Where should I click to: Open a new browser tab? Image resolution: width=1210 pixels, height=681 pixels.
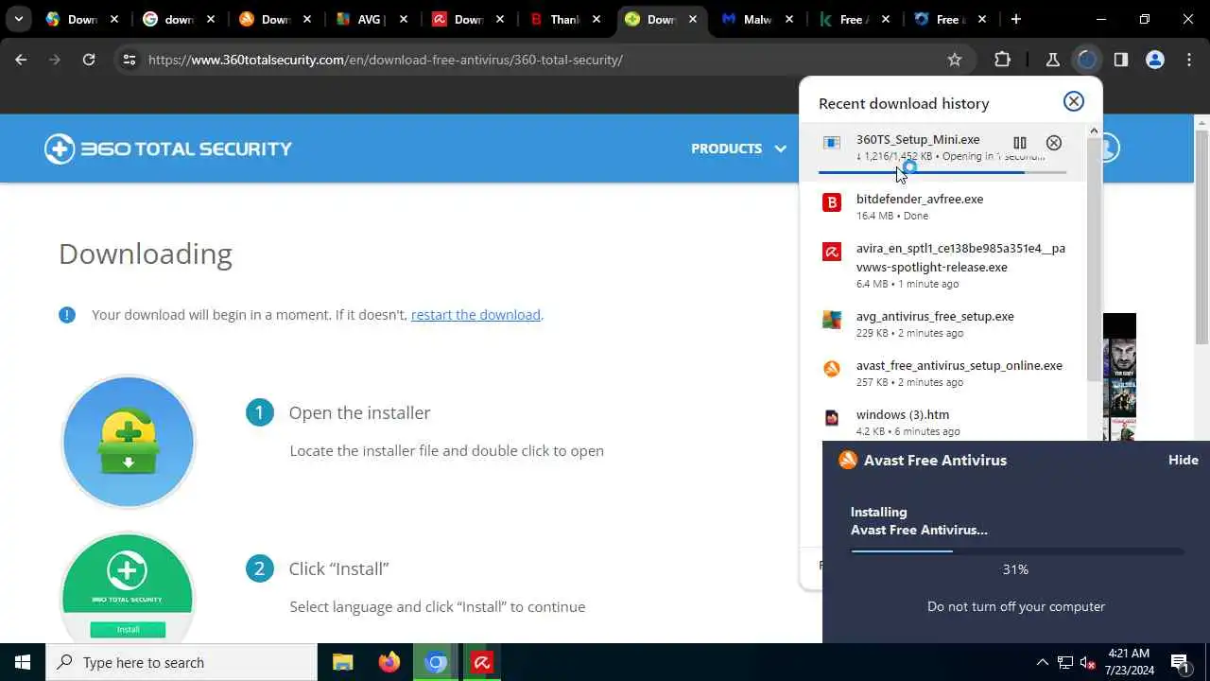tap(1016, 19)
